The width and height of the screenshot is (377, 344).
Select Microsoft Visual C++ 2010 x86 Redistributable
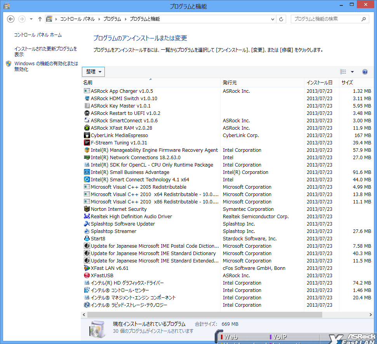[x=227, y=202]
